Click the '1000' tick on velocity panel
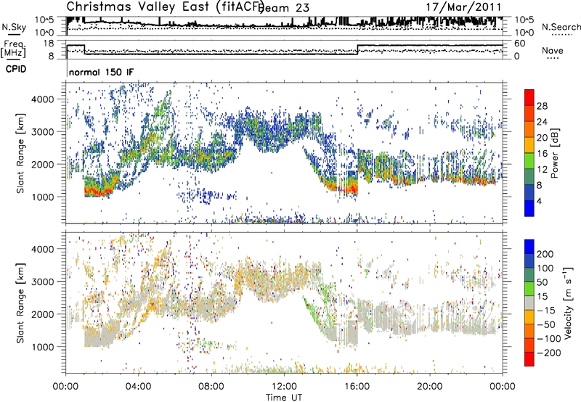 (x=43, y=347)
